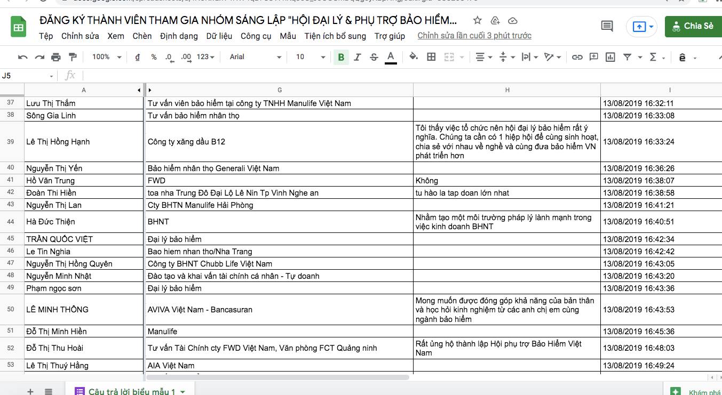
Task: Open Google Sheets home icon
Action: point(19,27)
